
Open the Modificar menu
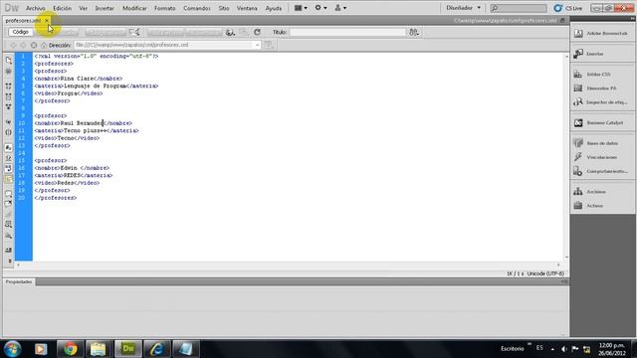point(134,8)
